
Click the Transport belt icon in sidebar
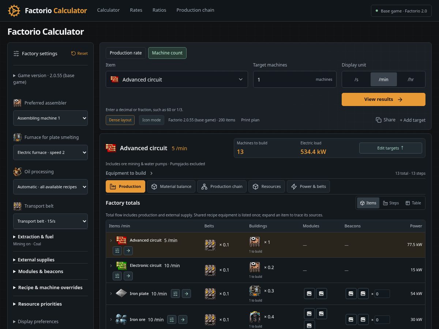coord(17,206)
